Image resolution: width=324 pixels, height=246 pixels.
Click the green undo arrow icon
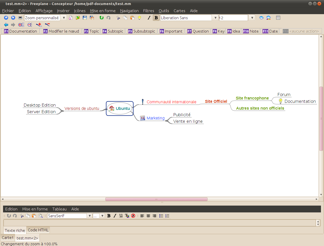(x=102, y=18)
